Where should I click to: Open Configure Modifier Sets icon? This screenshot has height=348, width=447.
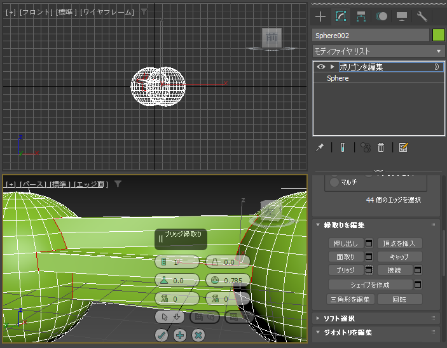(403, 147)
